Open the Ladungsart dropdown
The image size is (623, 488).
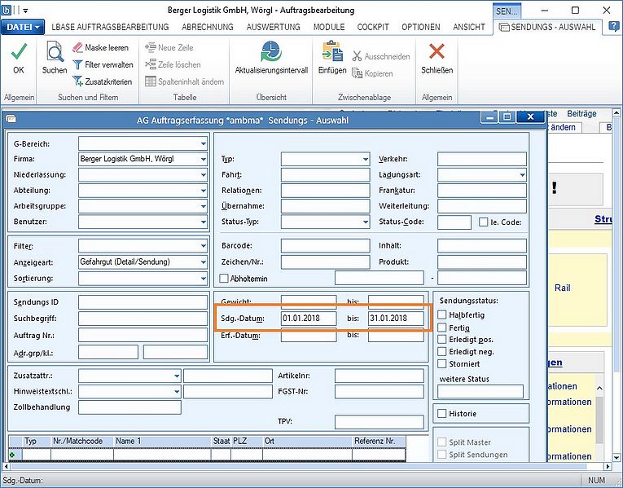point(522,174)
